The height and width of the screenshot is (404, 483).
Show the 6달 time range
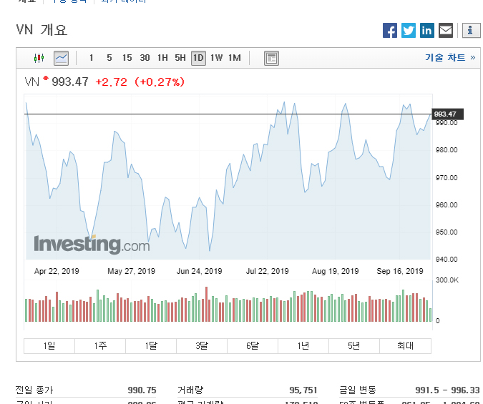[253, 346]
